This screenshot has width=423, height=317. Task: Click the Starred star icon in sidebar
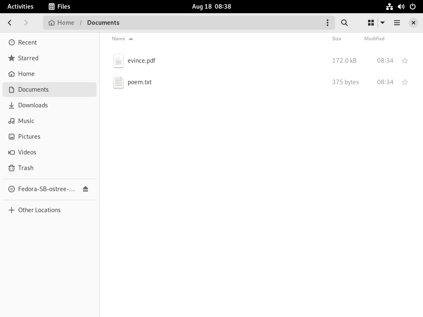point(12,58)
